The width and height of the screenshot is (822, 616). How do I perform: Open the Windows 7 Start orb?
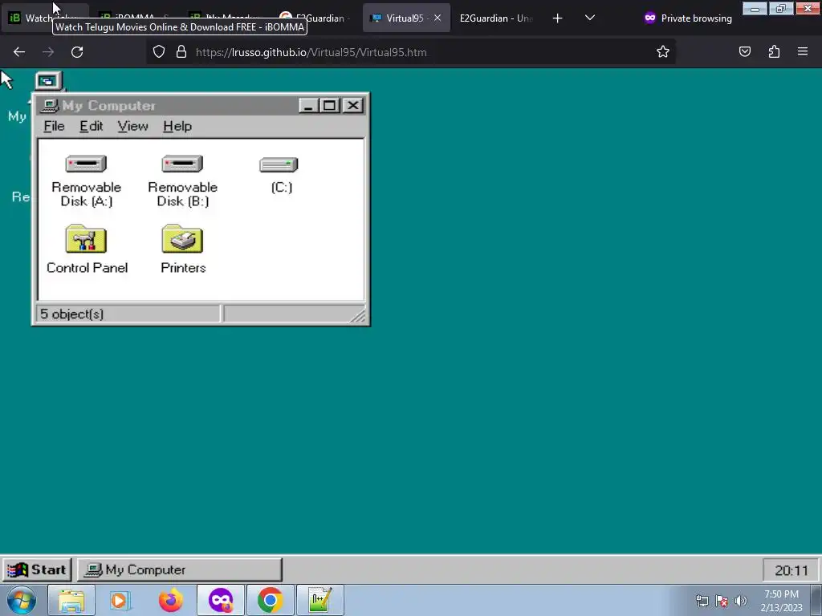(x=22, y=600)
